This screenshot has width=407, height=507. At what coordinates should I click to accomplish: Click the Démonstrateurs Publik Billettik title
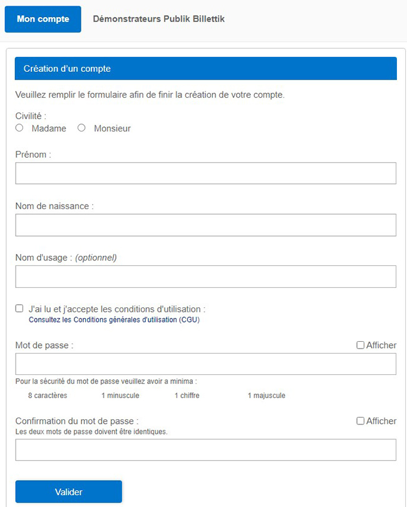158,19
